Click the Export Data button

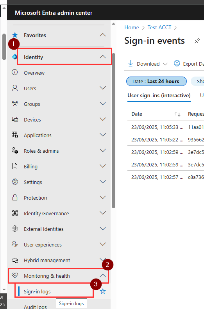coord(189,64)
